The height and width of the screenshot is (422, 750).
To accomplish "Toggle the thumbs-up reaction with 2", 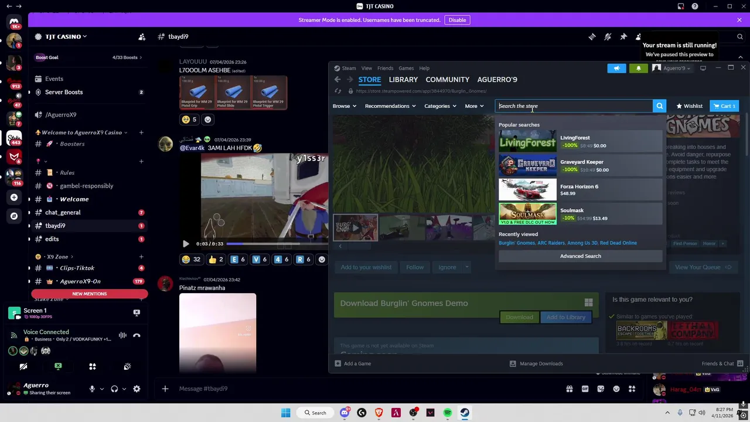I will point(215,259).
